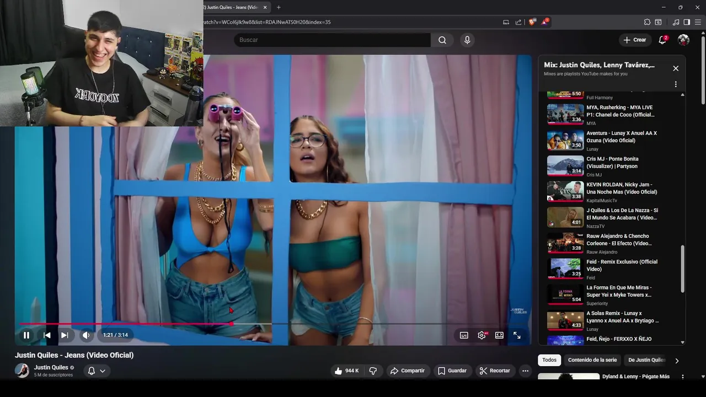Create a clip with Recortar
The height and width of the screenshot is (397, 706).
pyautogui.click(x=494, y=371)
